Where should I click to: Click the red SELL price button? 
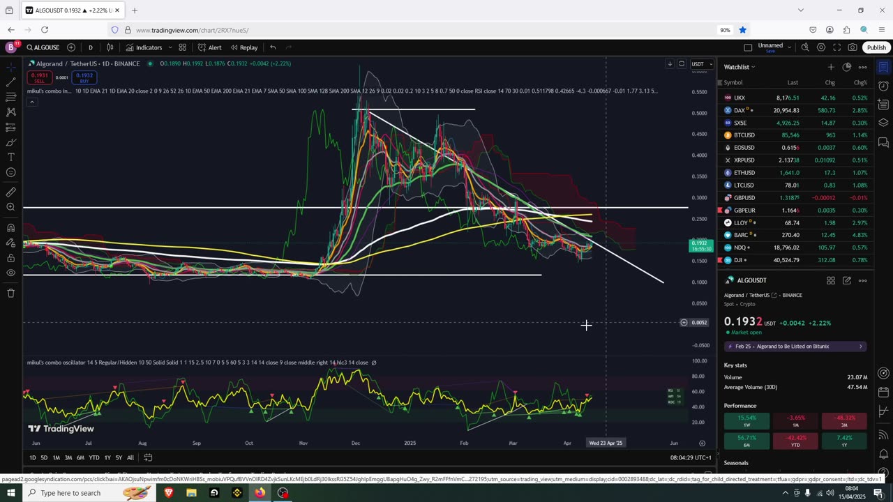point(39,76)
